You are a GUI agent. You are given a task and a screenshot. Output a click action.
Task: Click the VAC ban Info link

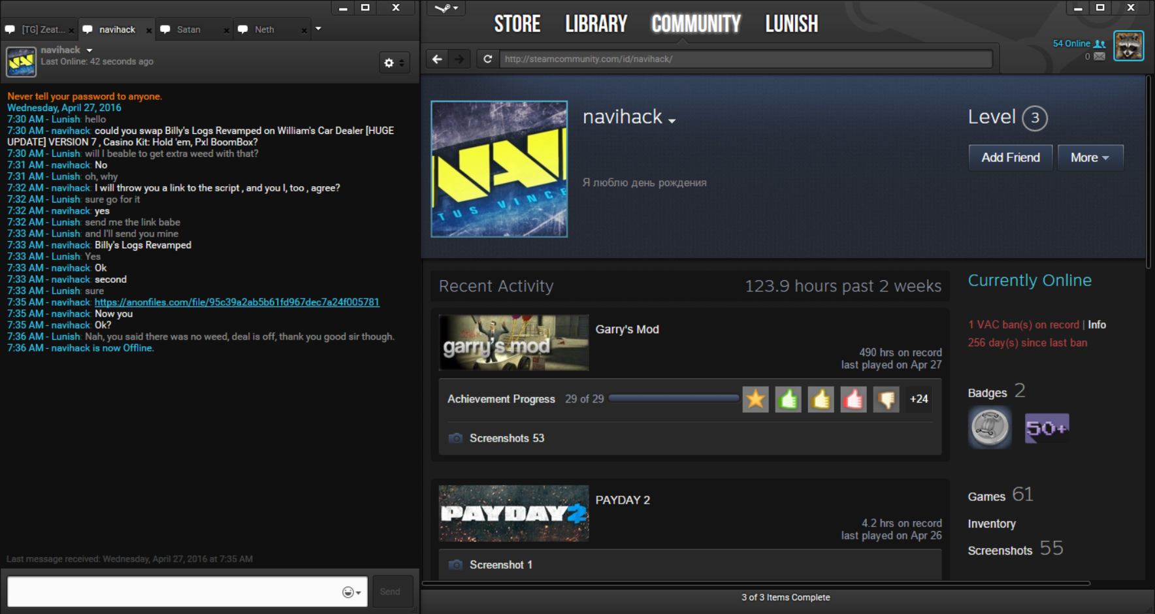(1097, 325)
